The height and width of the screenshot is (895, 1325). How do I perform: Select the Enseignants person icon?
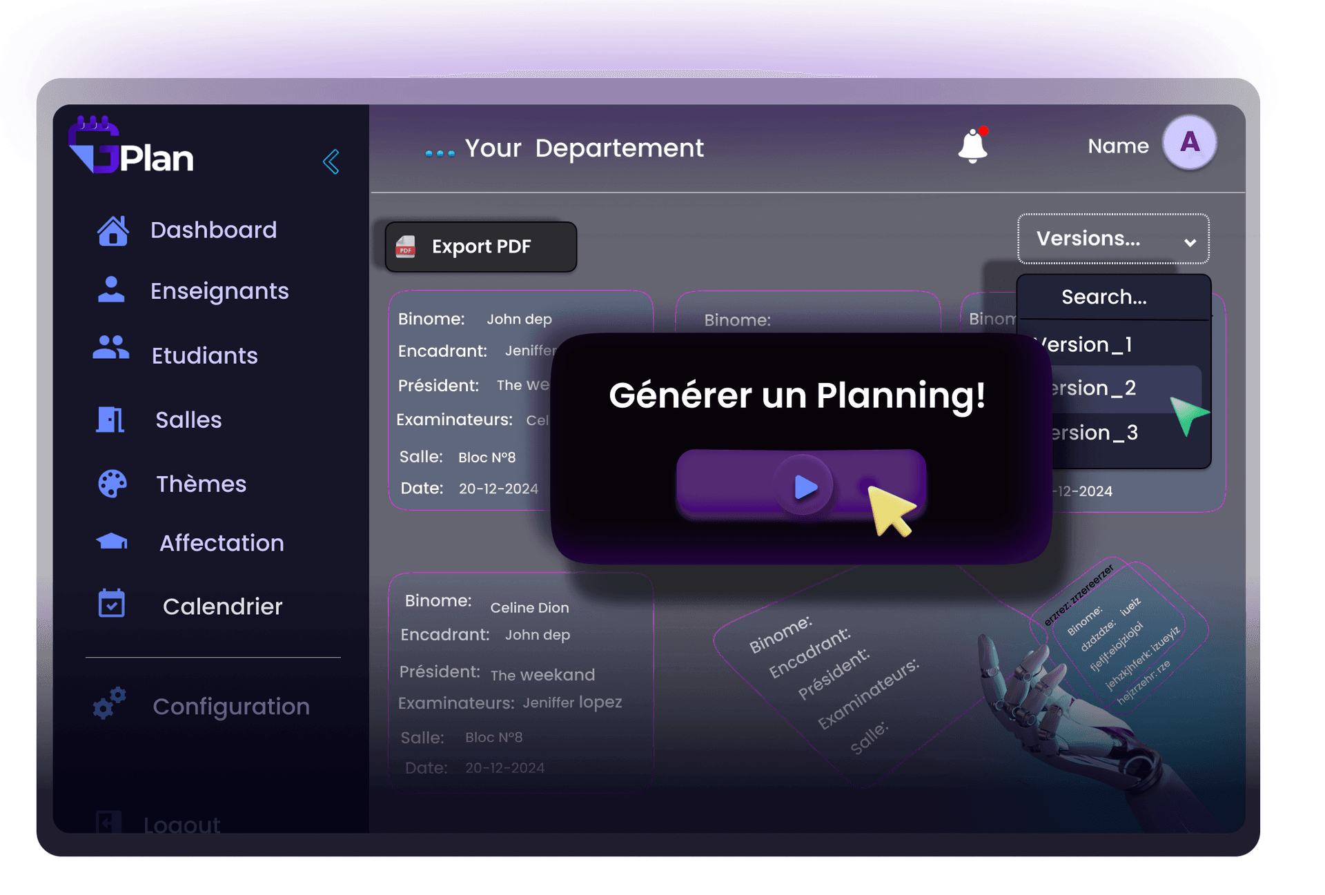point(110,290)
